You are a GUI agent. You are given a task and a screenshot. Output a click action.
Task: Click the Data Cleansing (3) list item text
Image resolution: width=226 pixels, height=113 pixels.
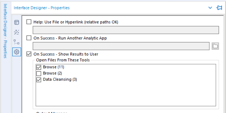click(60, 79)
